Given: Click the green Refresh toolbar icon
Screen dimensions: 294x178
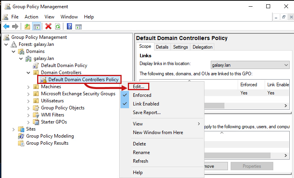Looking at the screenshot, I should [57, 27].
